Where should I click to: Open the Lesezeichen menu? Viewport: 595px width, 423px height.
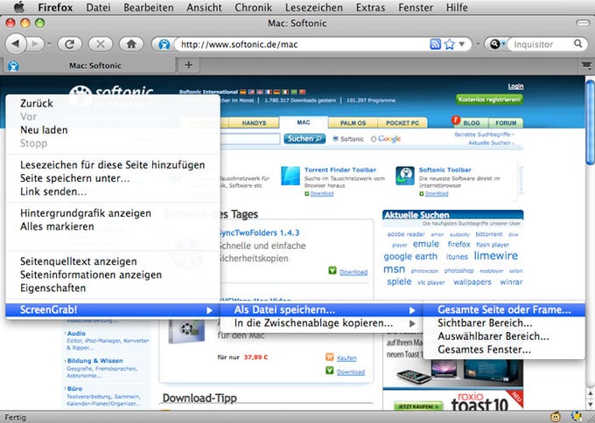[314, 7]
